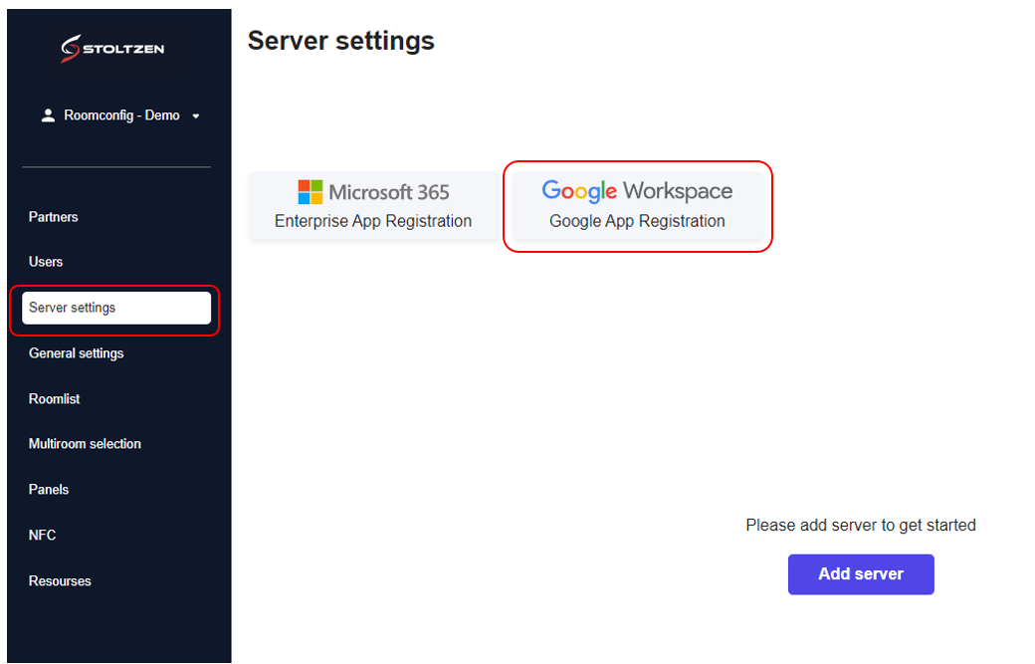Open the Resourses section
The image size is (1035, 664).
(x=60, y=580)
